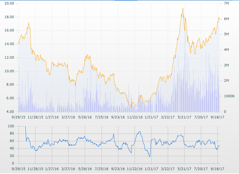Click the orange price peak near 11/28/15
This screenshot has height=174, width=239.
coord(29,23)
